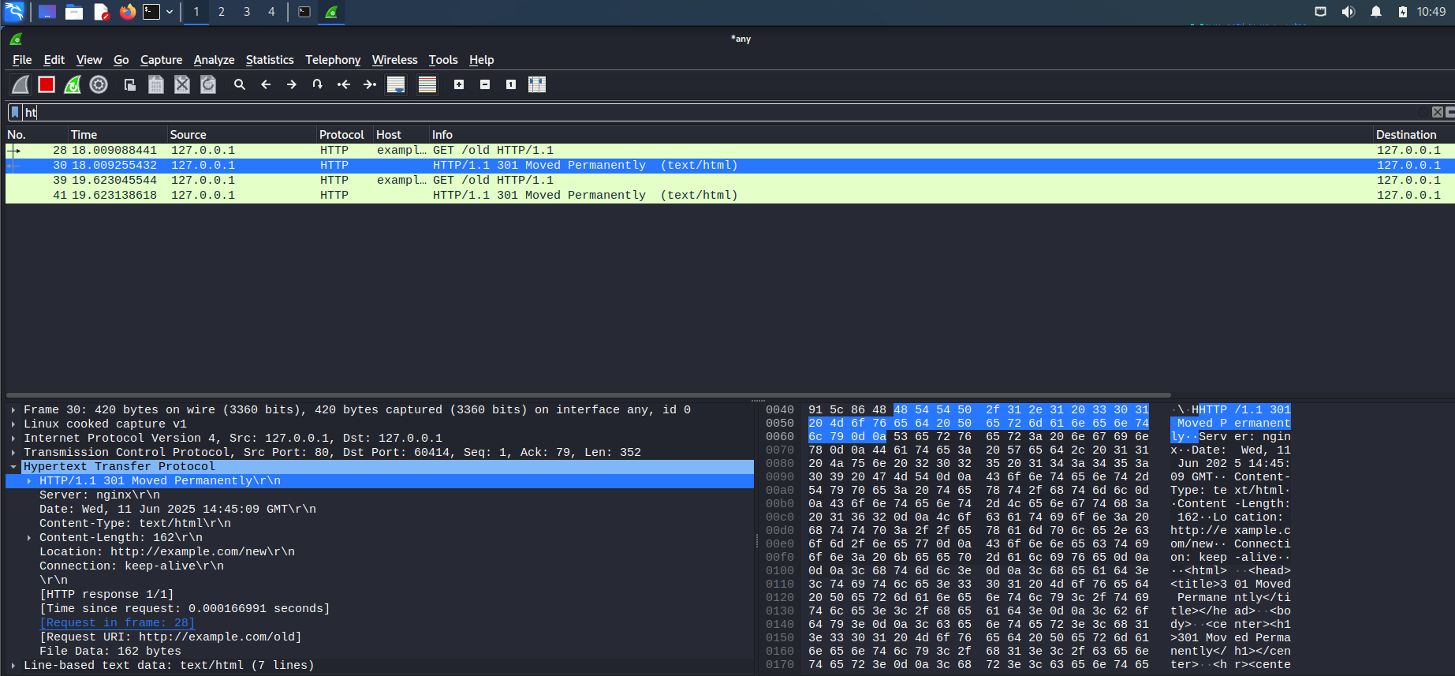This screenshot has height=676, width=1455.
Task: Open the View menu
Action: [x=89, y=60]
